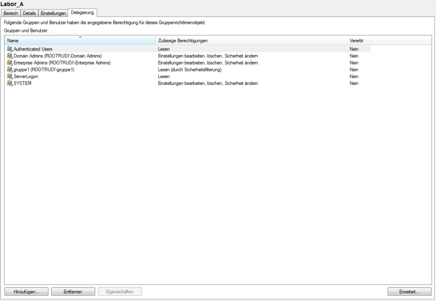Click the gruppe1 group icon

(10, 70)
